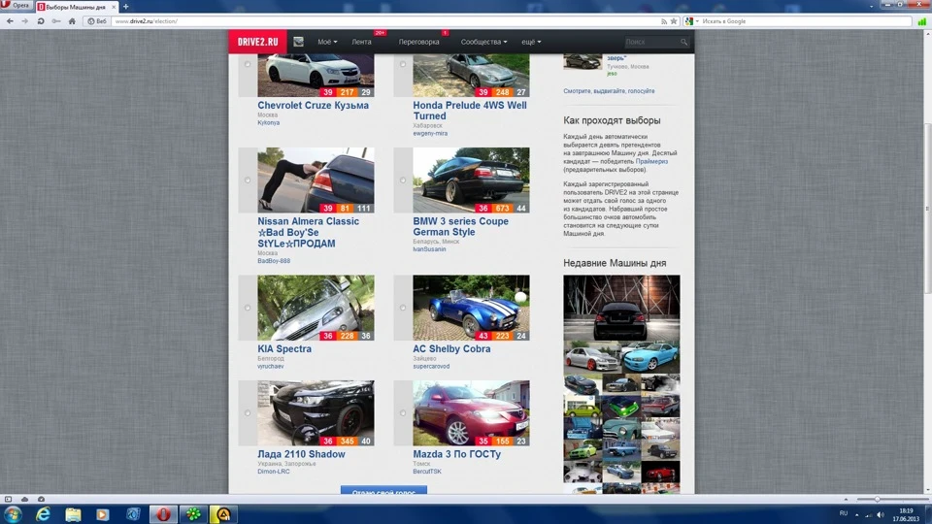Open the black BMW recent car of day photo
932x524 pixels.
621,308
